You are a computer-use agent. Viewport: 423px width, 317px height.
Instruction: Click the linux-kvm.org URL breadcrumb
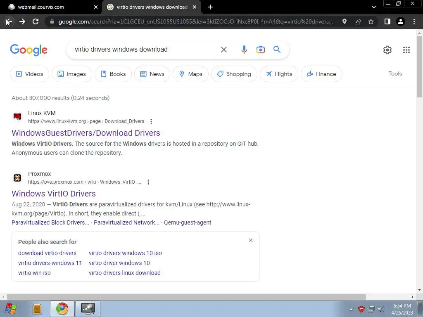[x=86, y=121]
